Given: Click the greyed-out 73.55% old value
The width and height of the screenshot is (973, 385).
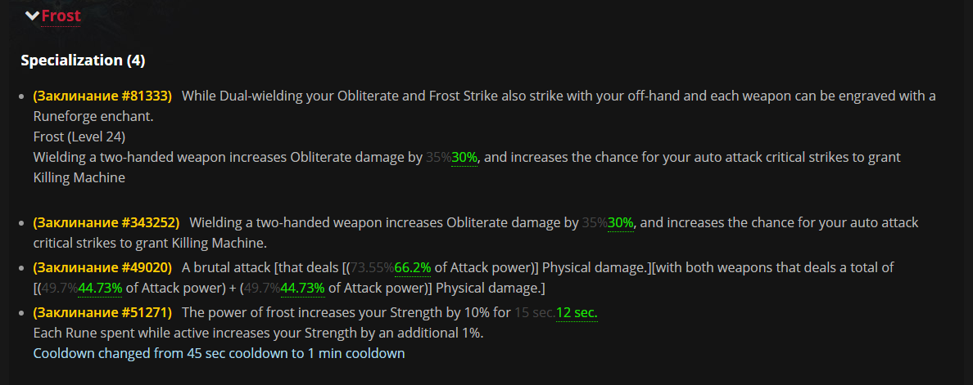Looking at the screenshot, I should click(x=373, y=268).
